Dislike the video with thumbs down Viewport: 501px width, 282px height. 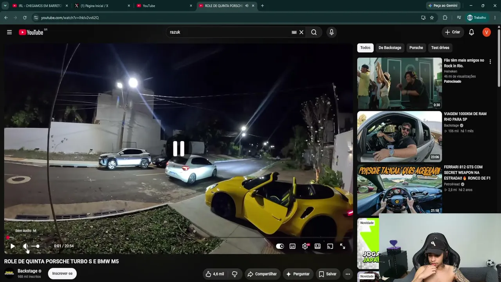[x=235, y=274]
